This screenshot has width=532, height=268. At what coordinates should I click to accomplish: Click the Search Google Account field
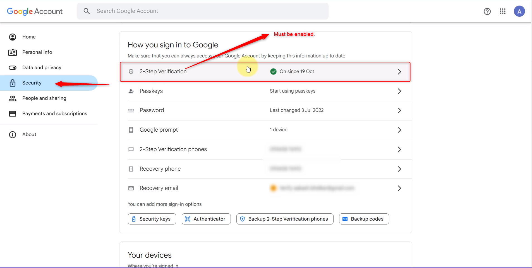pyautogui.click(x=203, y=11)
